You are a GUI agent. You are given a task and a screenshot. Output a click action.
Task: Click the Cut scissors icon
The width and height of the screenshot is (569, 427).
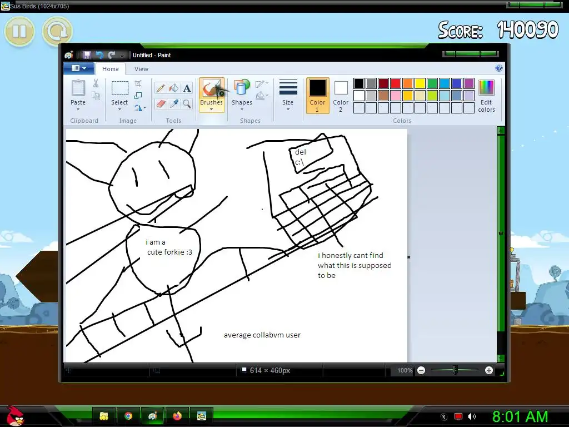pos(96,83)
